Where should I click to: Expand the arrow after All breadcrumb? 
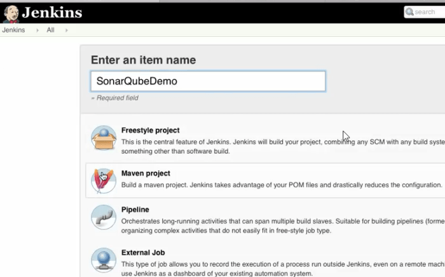point(66,30)
